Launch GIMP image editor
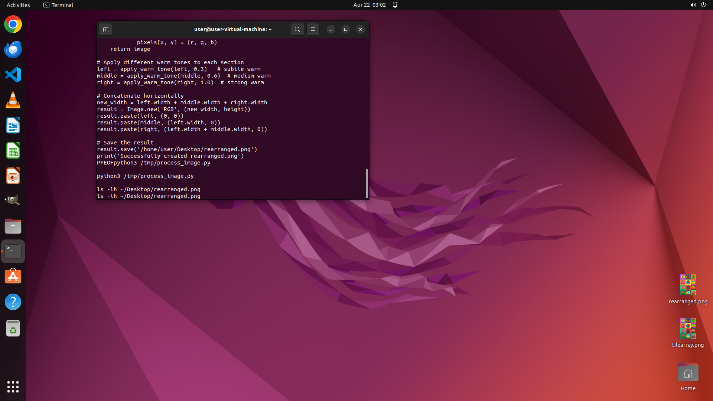 [x=13, y=201]
